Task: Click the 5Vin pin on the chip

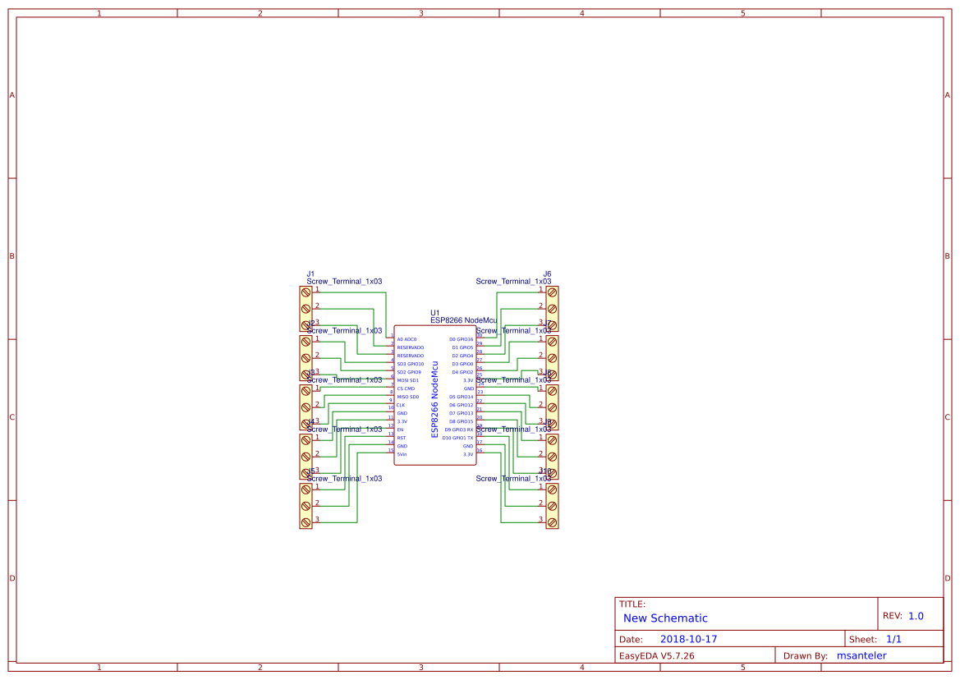Action: (x=402, y=454)
